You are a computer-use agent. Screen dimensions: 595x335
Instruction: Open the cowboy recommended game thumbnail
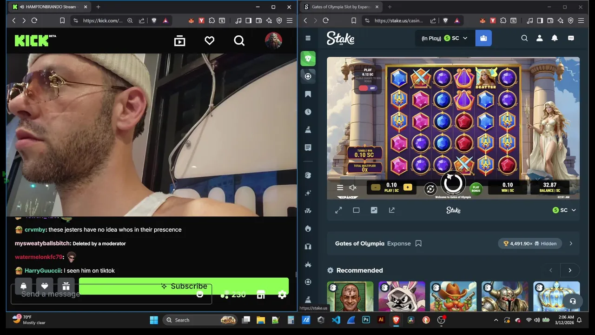coord(453,296)
